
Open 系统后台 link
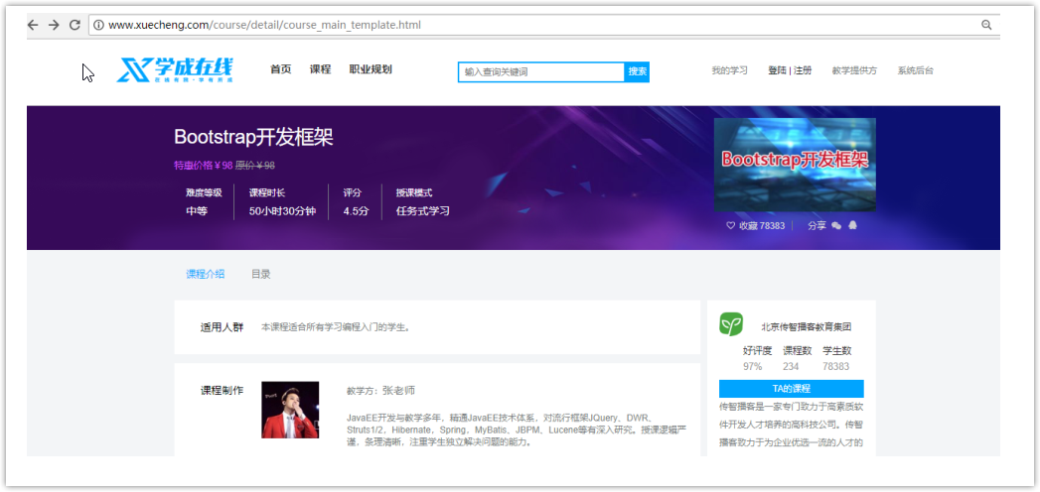[915, 70]
